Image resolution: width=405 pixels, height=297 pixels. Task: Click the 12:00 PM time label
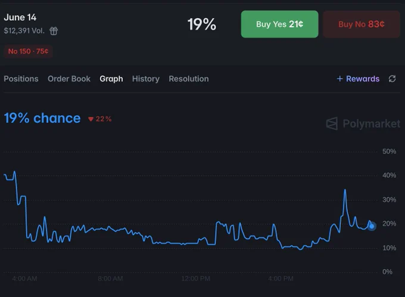point(195,279)
